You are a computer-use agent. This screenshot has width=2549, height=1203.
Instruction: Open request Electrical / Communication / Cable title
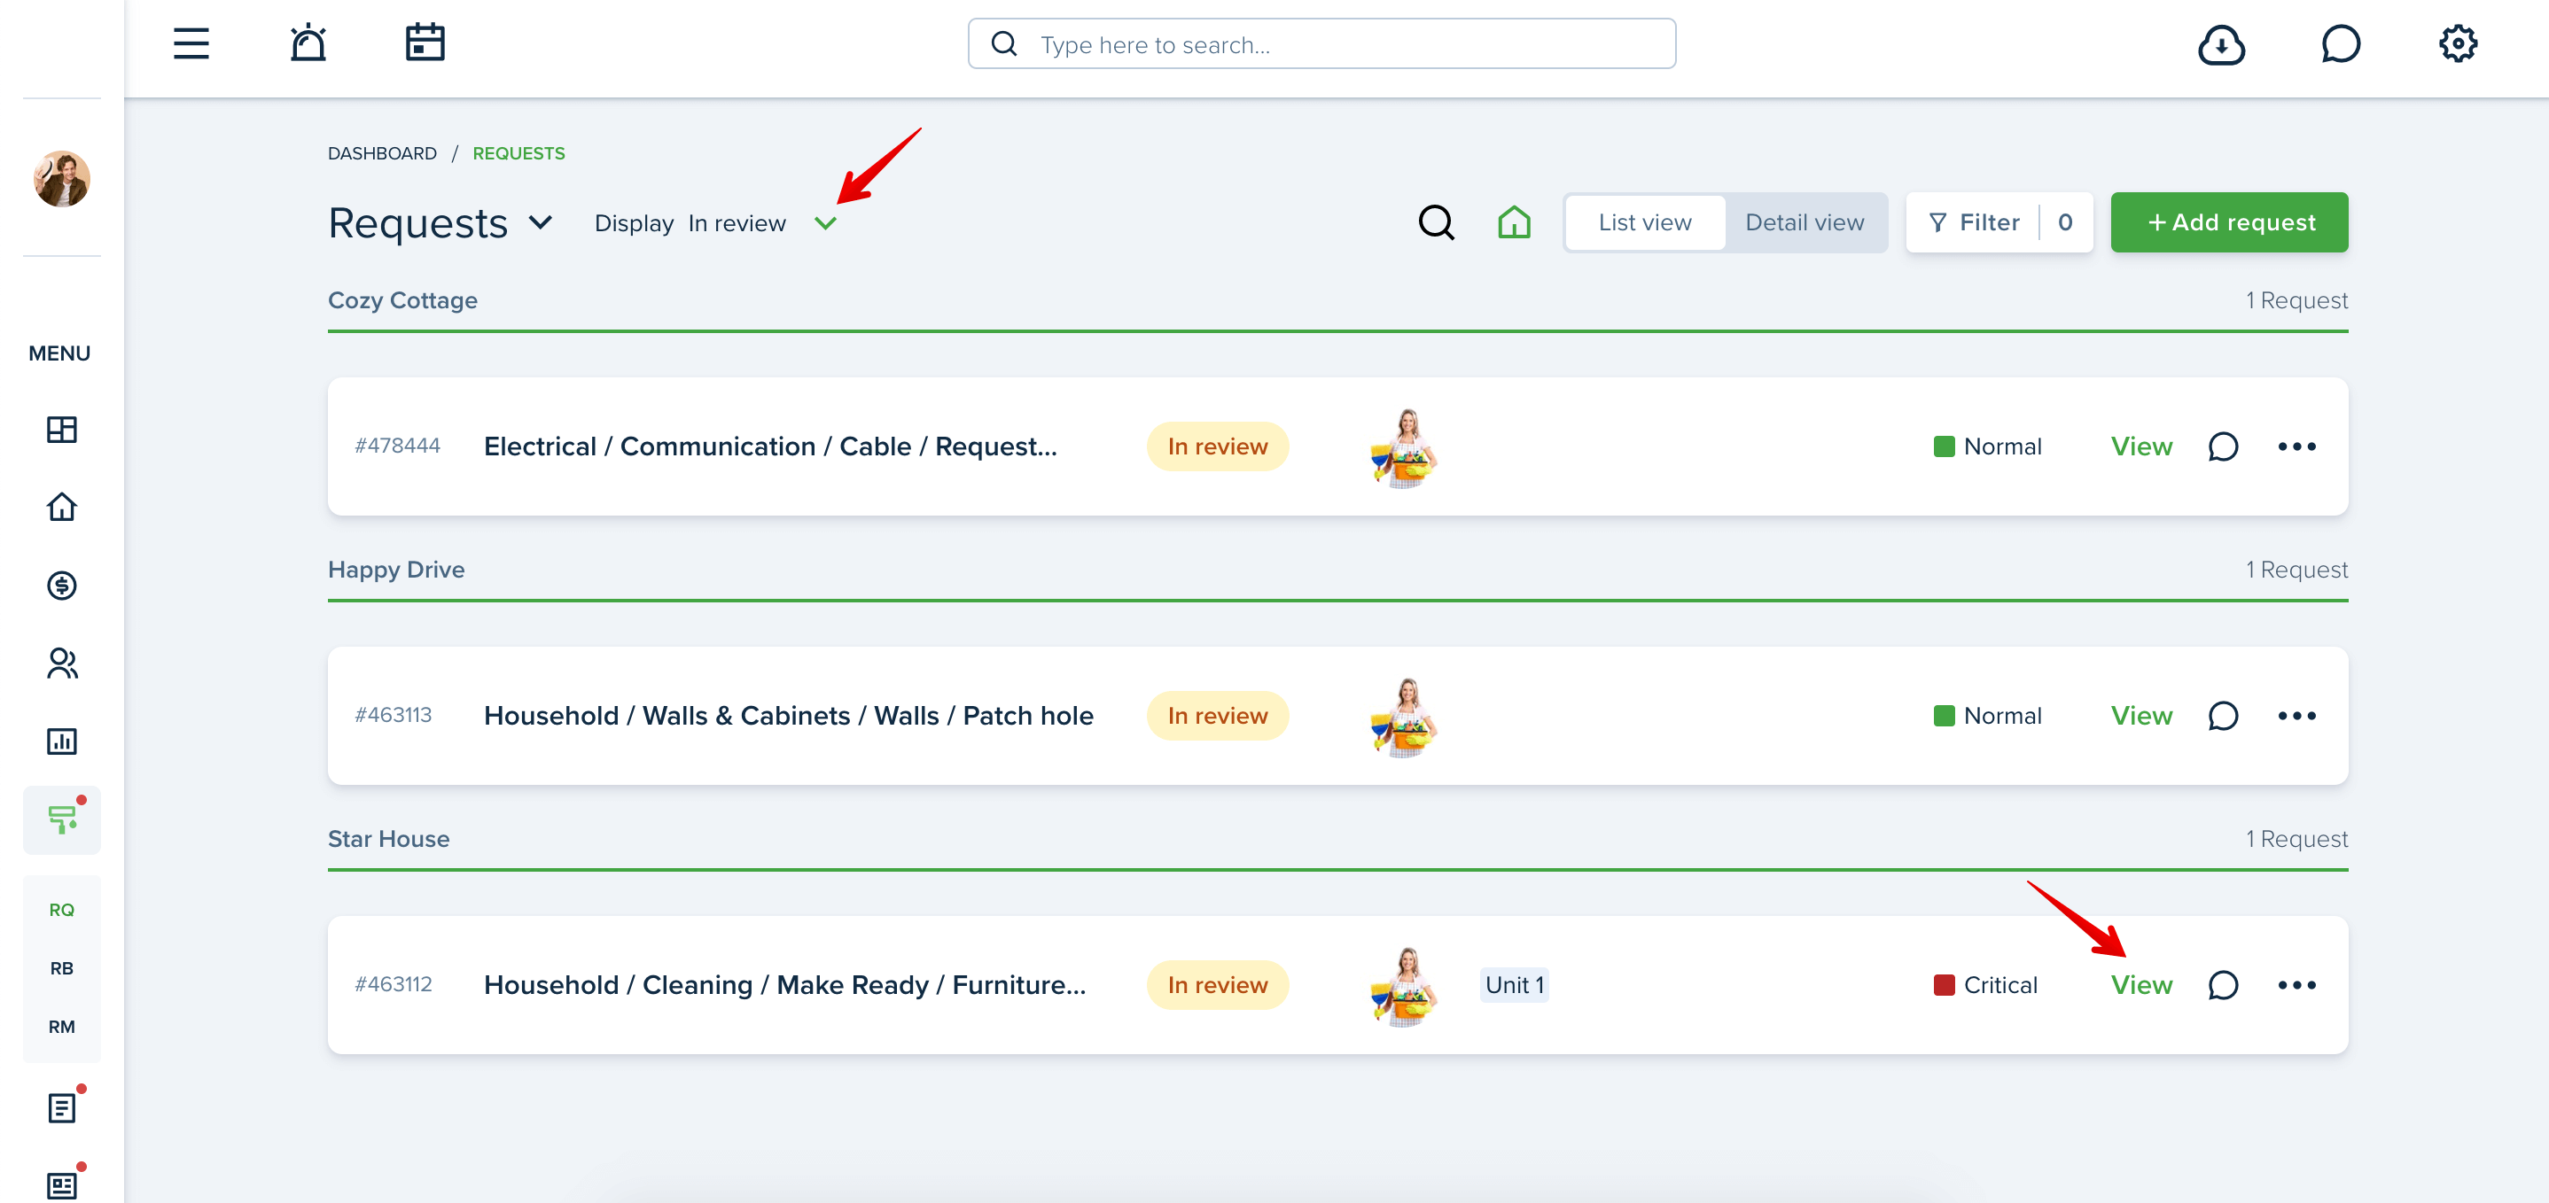coord(770,446)
